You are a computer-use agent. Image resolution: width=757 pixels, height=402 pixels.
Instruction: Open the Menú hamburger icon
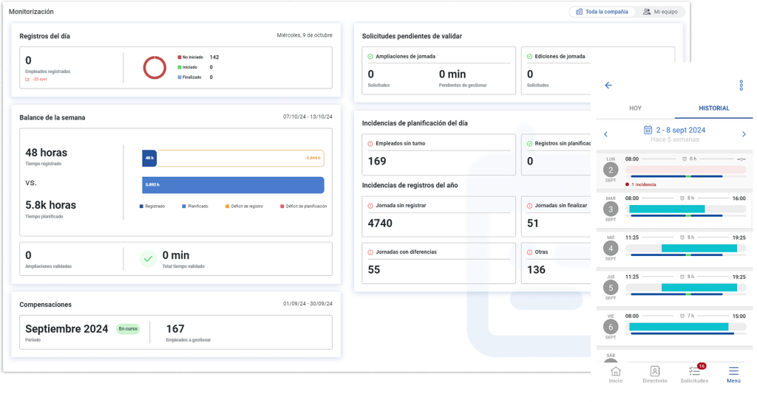(x=733, y=372)
